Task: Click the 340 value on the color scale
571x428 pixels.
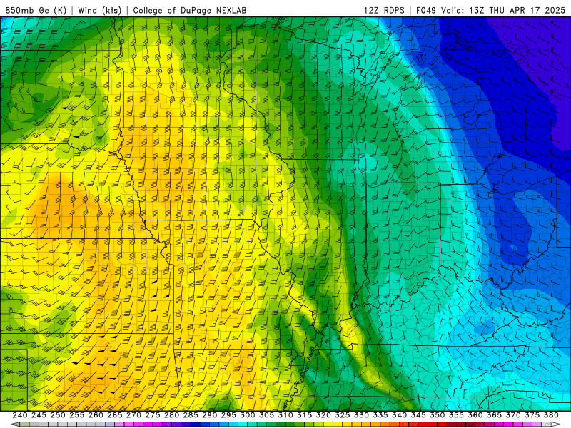Action: [x=399, y=415]
